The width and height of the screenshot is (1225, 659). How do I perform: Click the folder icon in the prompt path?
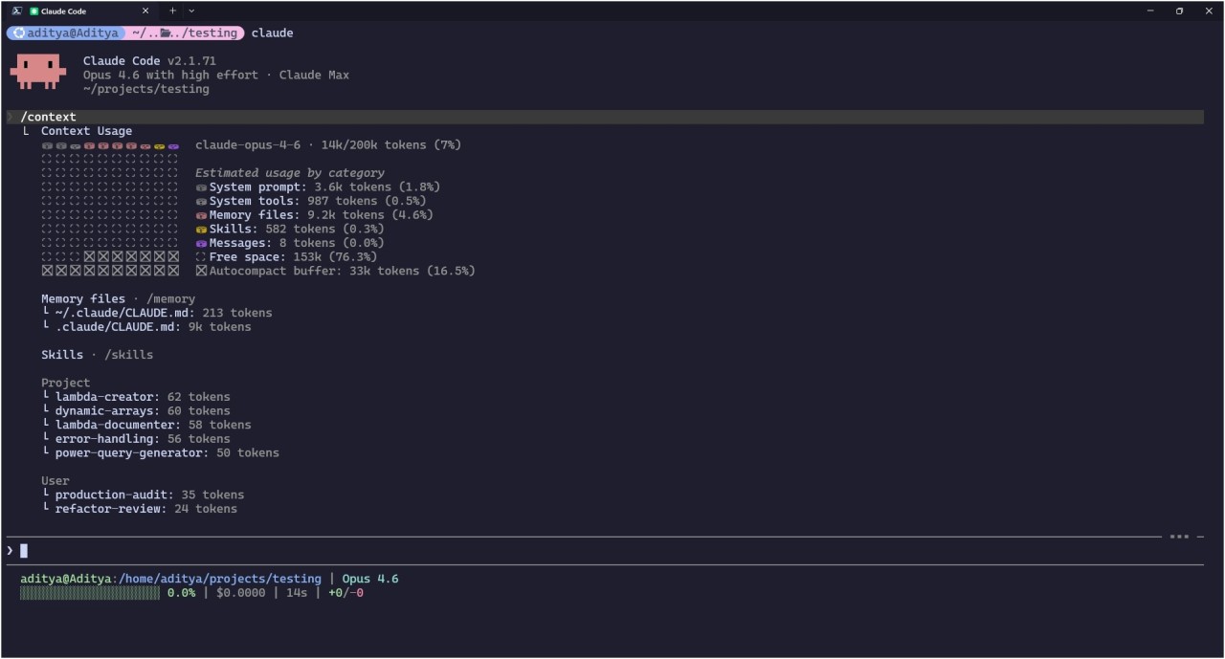coord(166,33)
